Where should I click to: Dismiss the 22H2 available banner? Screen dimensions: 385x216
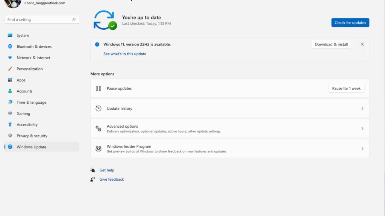coord(362,44)
